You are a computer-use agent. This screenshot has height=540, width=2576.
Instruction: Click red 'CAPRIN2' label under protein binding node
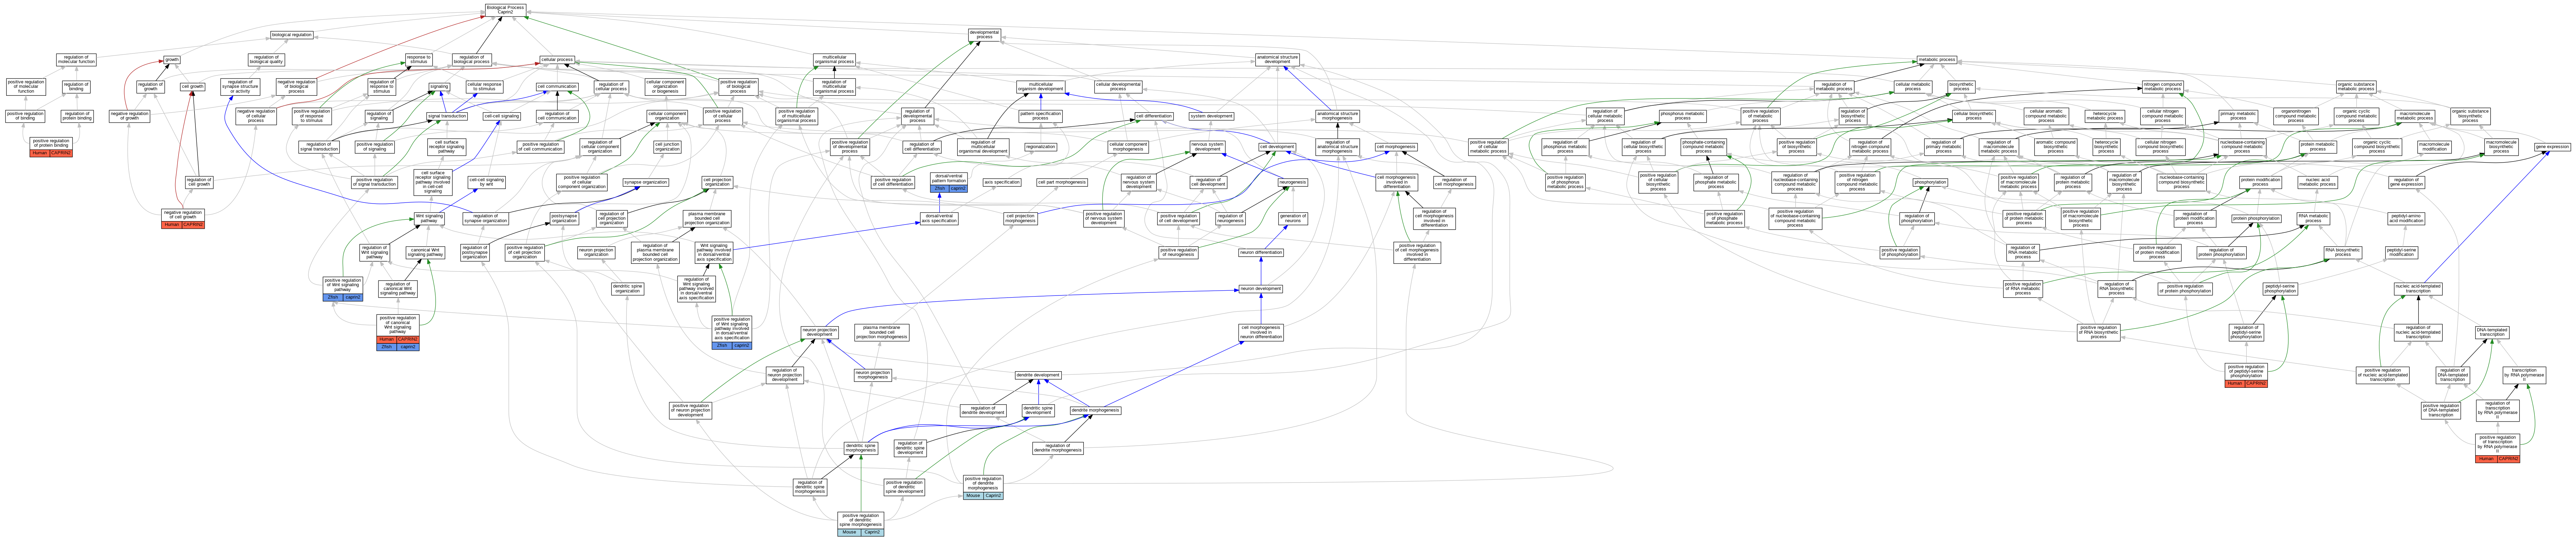click(61, 153)
